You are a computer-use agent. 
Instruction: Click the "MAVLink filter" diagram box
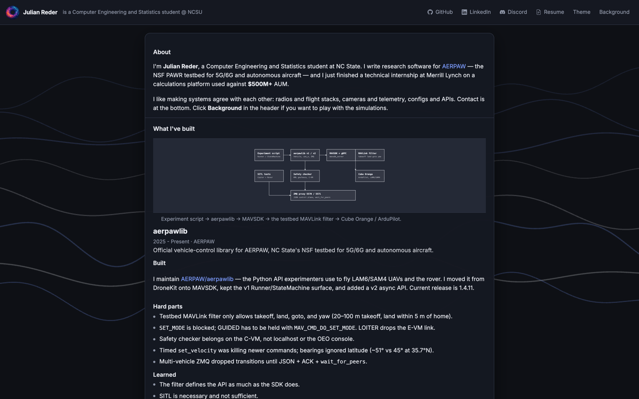coord(370,155)
